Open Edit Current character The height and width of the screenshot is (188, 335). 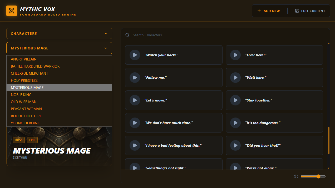[310, 11]
